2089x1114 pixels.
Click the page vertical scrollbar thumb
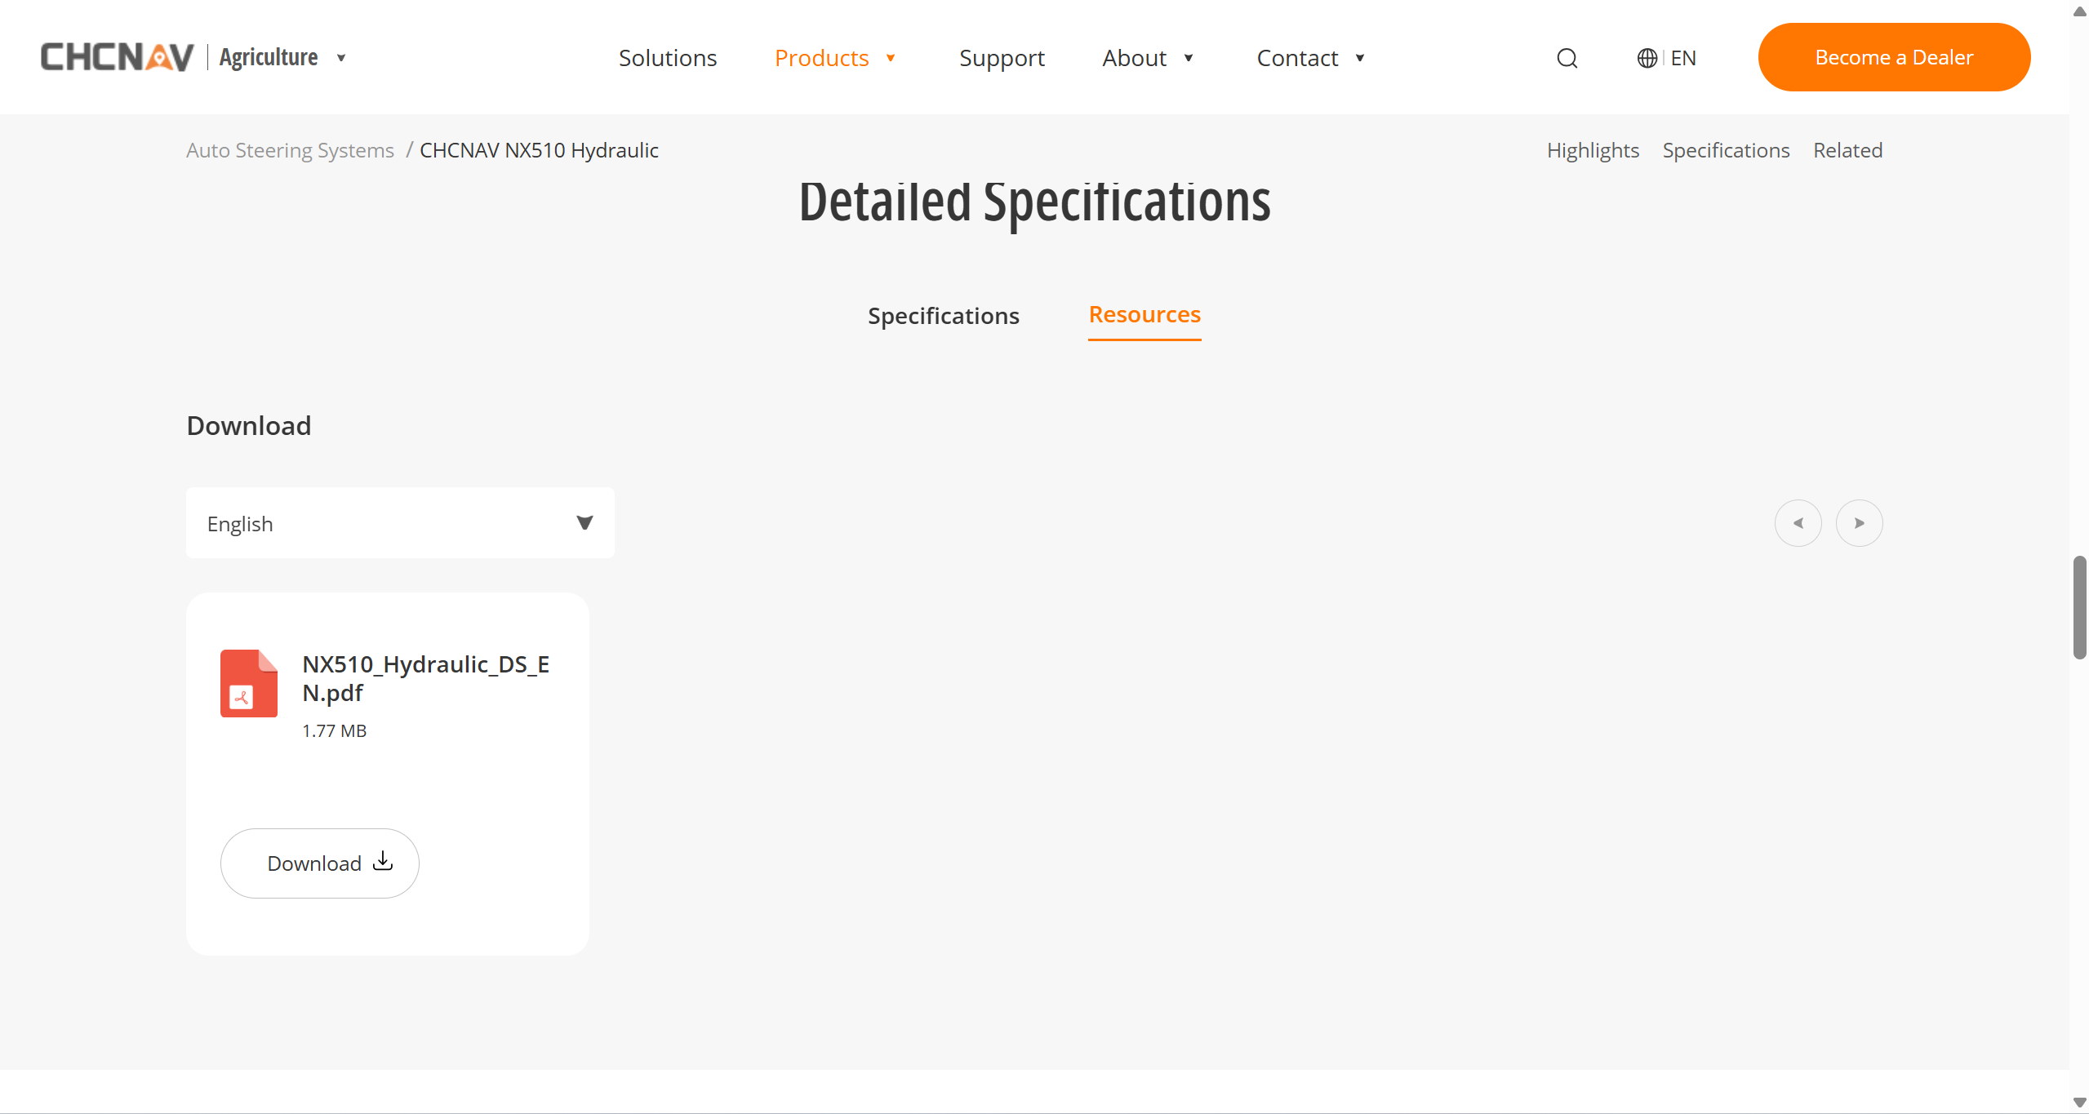click(2080, 606)
